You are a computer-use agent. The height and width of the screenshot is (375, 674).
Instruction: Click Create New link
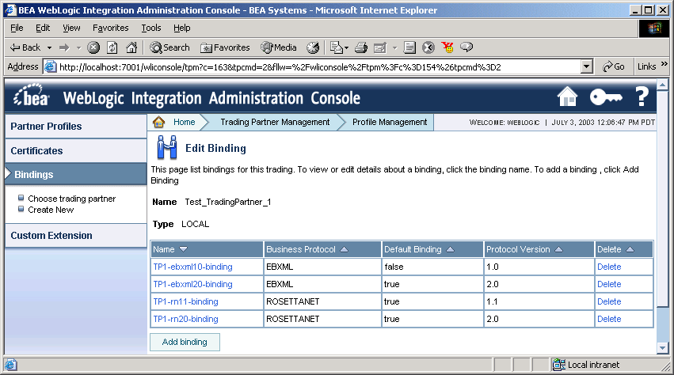[x=51, y=210]
